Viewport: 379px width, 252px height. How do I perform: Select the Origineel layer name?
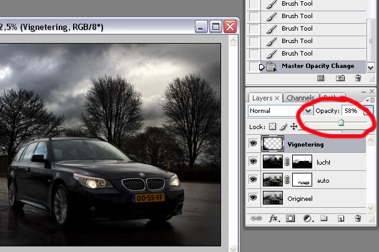[300, 199]
